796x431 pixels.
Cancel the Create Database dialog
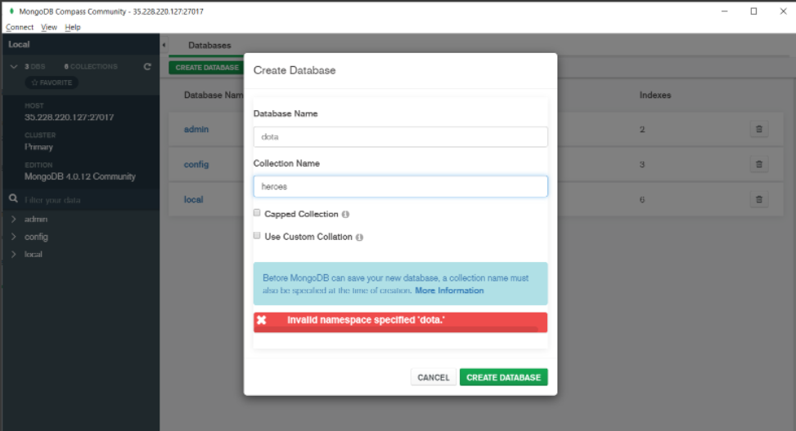tap(433, 377)
